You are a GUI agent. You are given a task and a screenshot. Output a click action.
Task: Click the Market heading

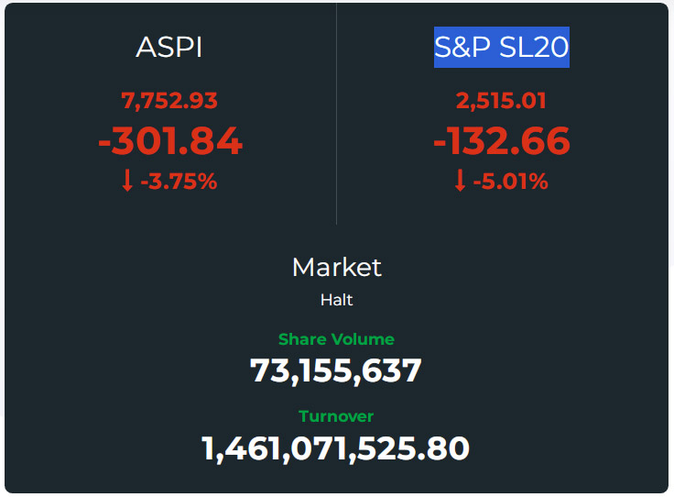coord(337,267)
